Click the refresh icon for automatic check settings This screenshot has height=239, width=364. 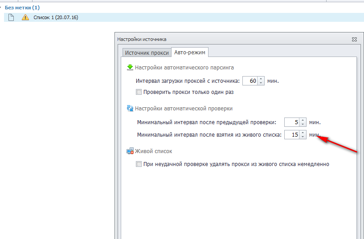[x=130, y=108]
